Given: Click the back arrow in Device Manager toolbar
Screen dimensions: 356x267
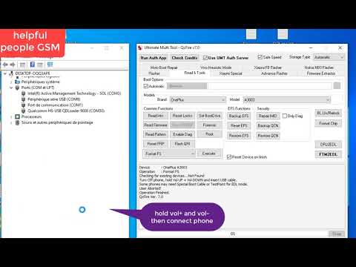Looking at the screenshot, I should (5, 65).
